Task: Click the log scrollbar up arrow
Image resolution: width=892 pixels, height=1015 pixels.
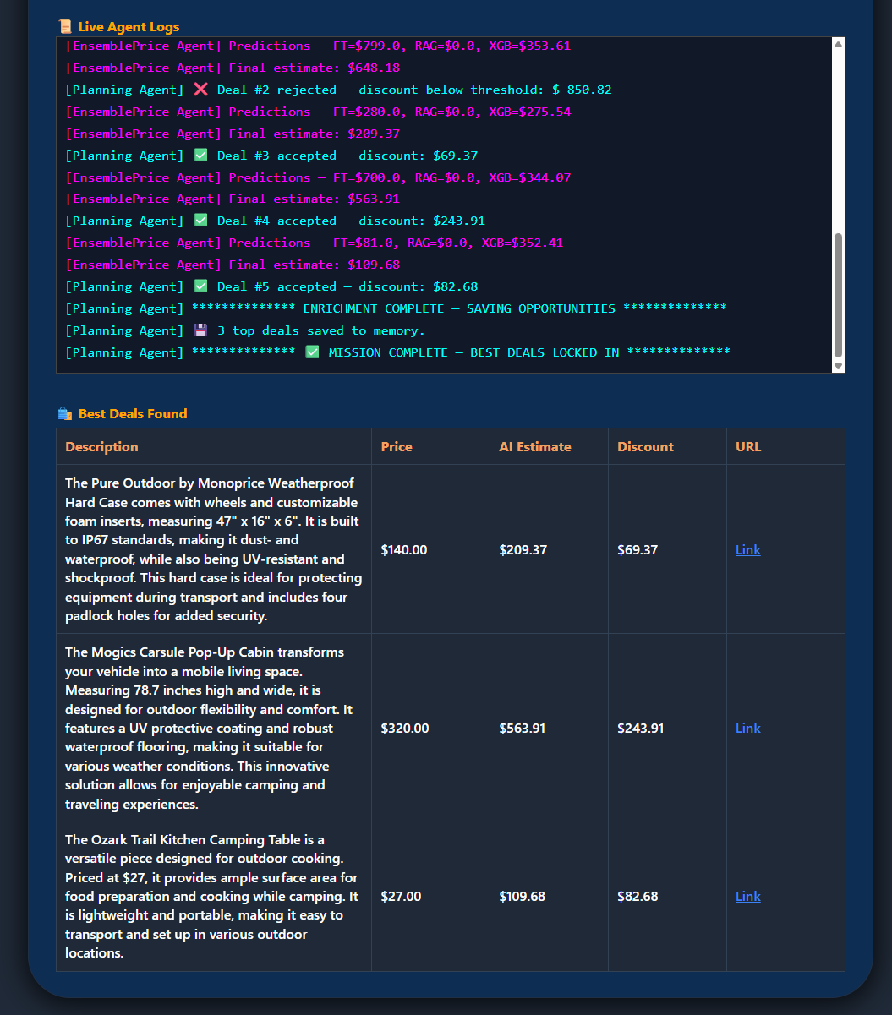Action: point(838,44)
